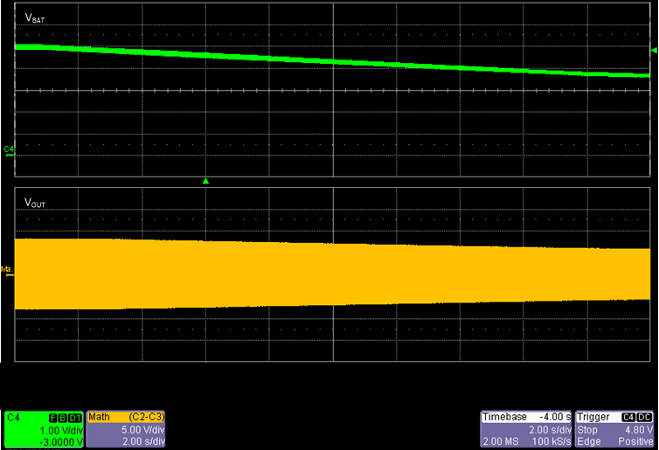Viewport: 659px width, 450px height.
Task: Click the C4 badge in Trigger box
Action: tap(628, 417)
